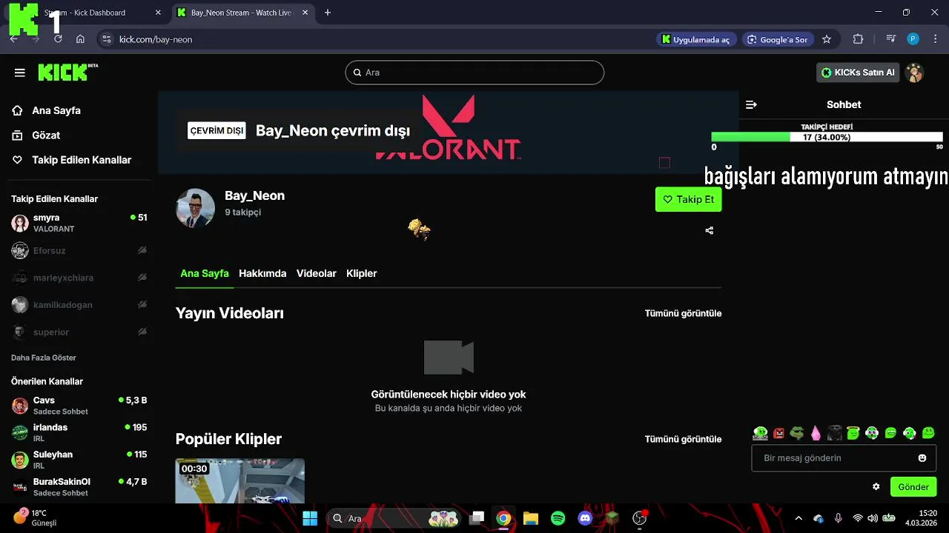Open followed channel superior

[x=79, y=332]
